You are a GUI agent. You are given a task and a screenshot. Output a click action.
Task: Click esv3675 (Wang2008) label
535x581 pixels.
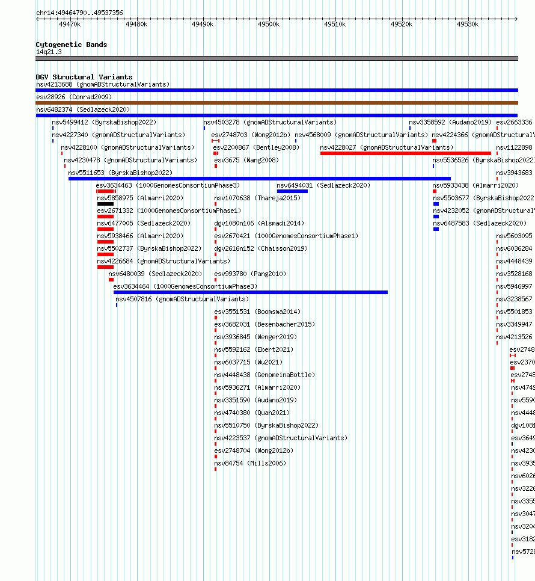tap(246, 160)
